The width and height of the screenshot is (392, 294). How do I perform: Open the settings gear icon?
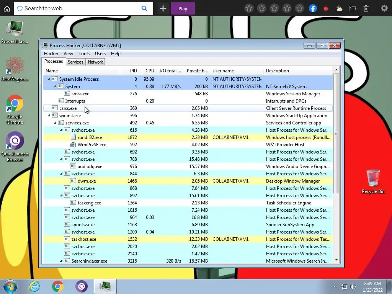[384, 8]
